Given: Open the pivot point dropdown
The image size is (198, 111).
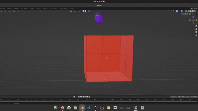Looking at the screenshot, I should (x=80, y=11).
